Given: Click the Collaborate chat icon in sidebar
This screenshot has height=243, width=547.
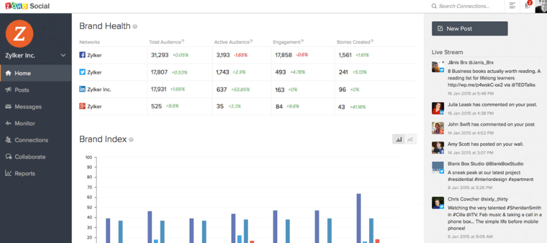Looking at the screenshot, I should (x=9, y=157).
